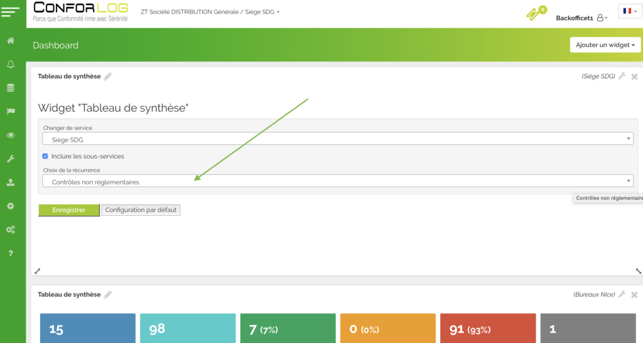
Task: Click the eye icon in sidebar
Action: tap(11, 135)
